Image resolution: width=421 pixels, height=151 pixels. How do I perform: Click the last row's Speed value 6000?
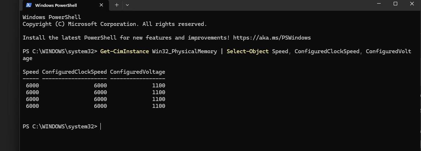32,106
